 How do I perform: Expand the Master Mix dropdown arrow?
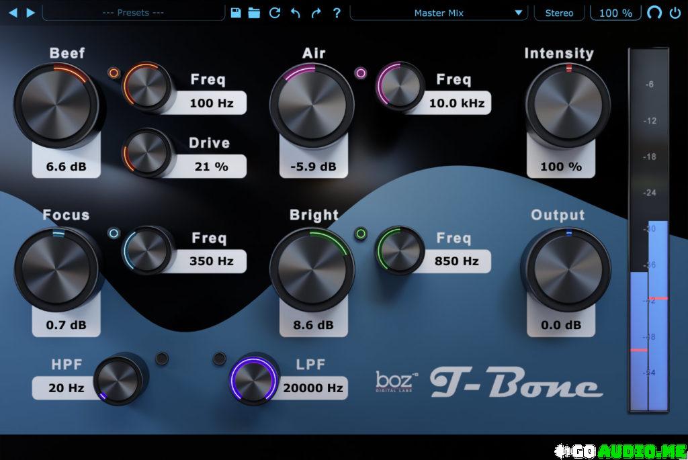[518, 13]
